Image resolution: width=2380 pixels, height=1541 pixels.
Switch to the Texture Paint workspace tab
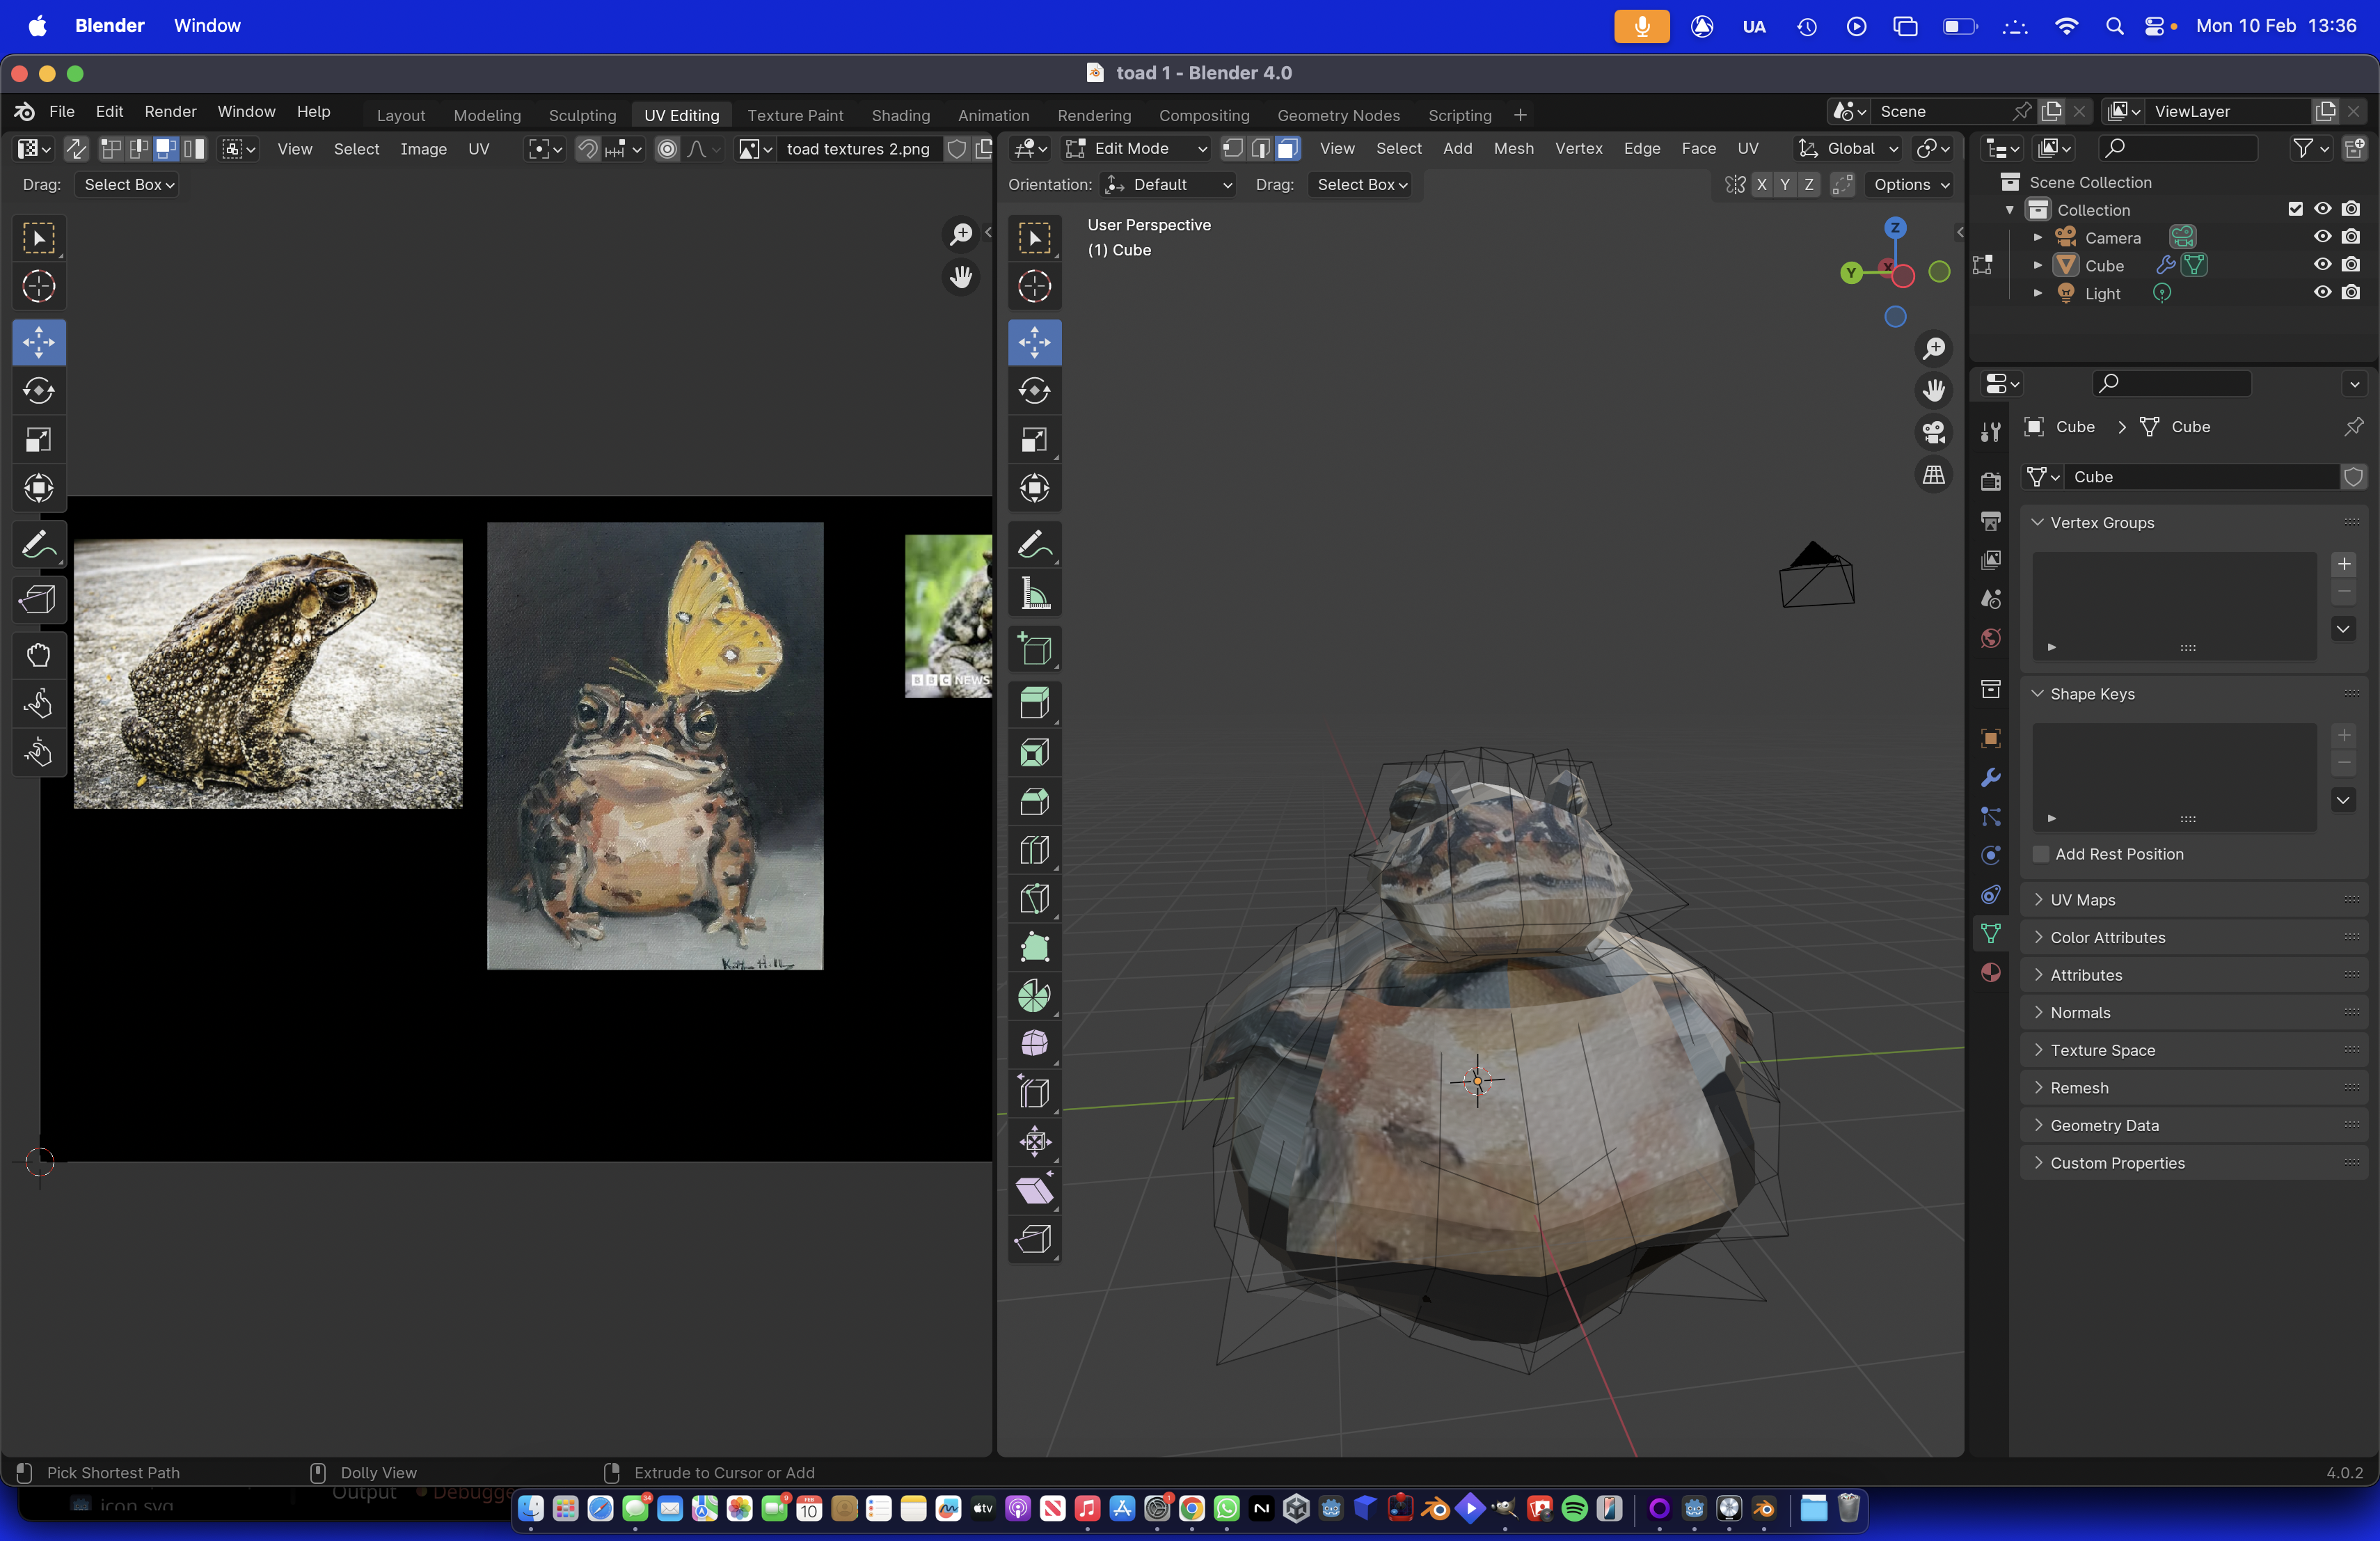795,115
